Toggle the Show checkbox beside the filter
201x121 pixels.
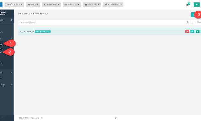(194, 23)
